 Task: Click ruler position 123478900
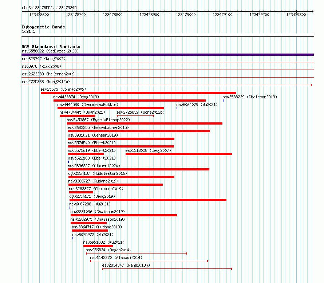pos(149,15)
